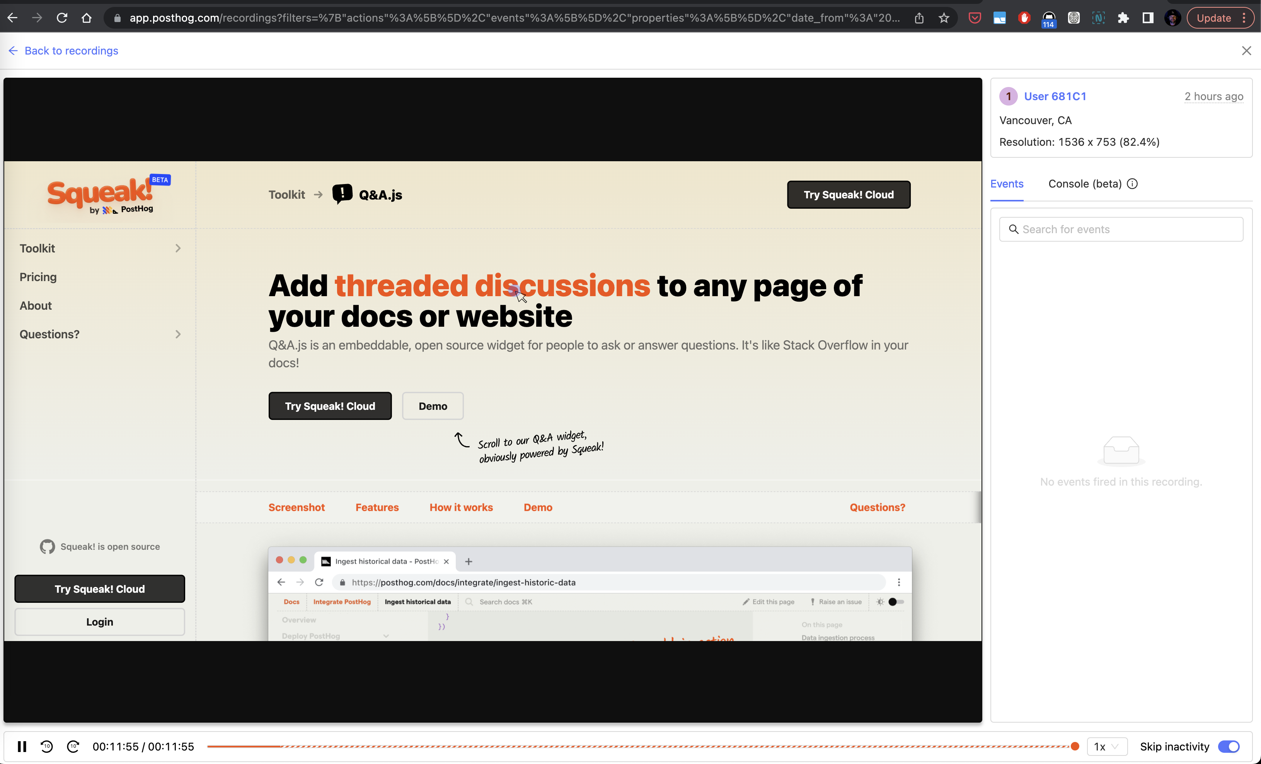This screenshot has height=764, width=1261.
Task: Close the recording viewer with X icon
Action: pyautogui.click(x=1246, y=51)
